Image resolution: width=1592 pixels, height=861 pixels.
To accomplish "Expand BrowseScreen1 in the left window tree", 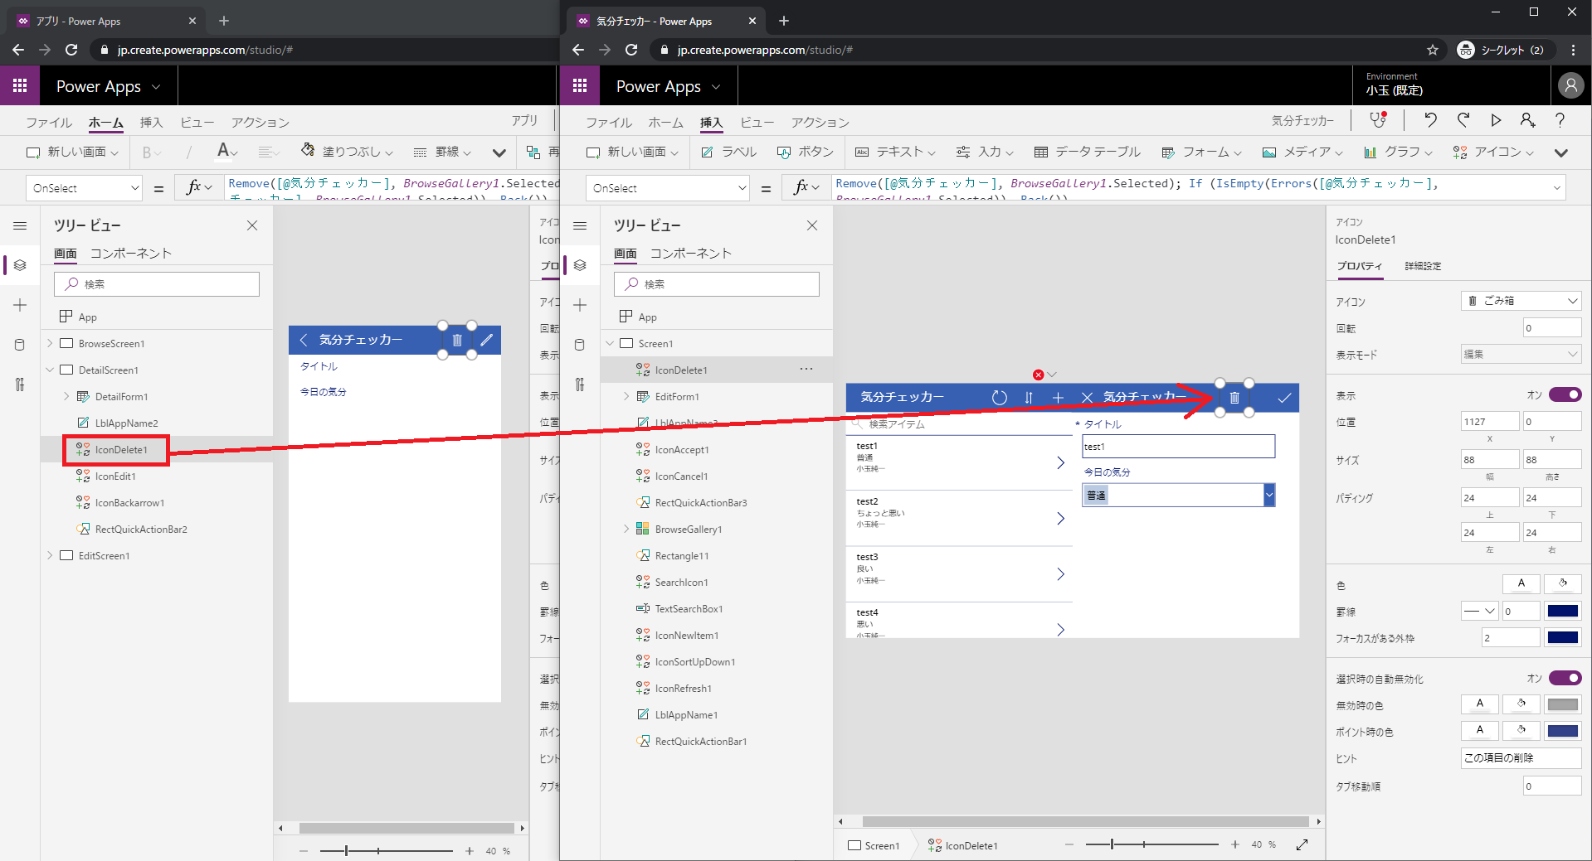I will pyautogui.click(x=50, y=344).
